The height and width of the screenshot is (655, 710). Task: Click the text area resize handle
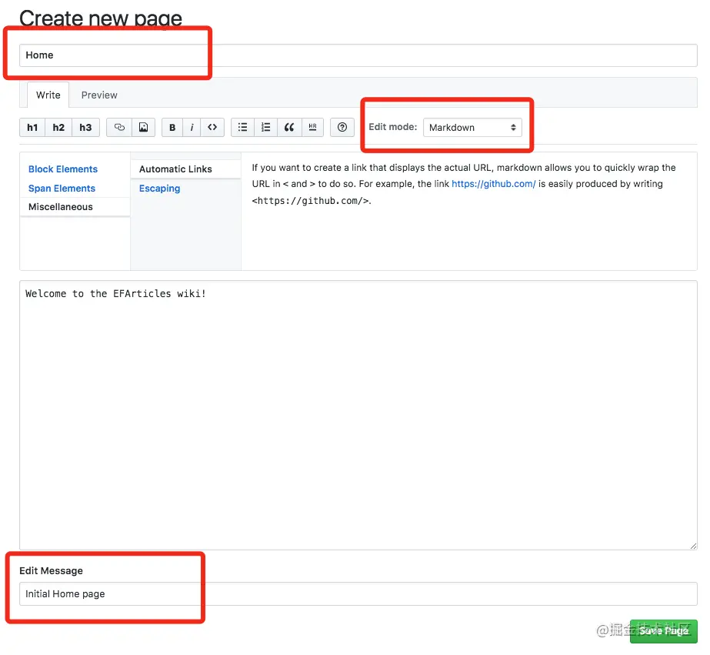point(693,546)
